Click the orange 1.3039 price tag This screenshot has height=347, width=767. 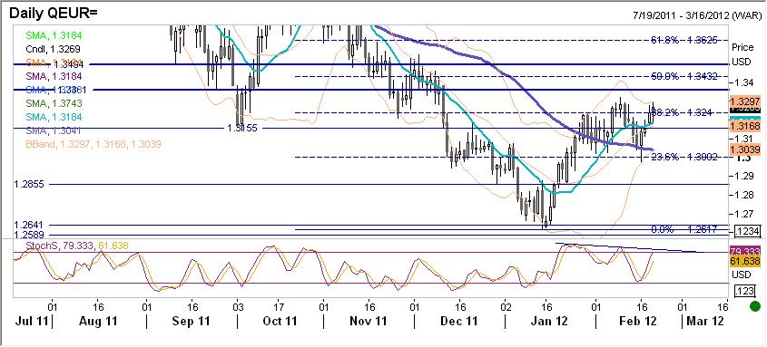745,149
